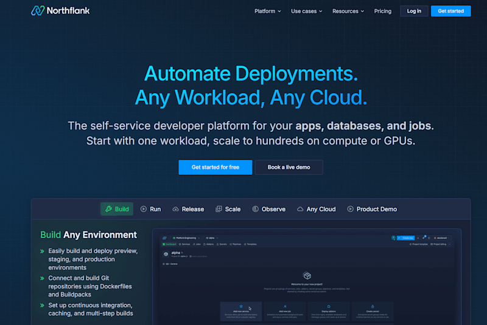Select the Any Cloud tab
Screen dimensions: 487x325
[316, 209]
